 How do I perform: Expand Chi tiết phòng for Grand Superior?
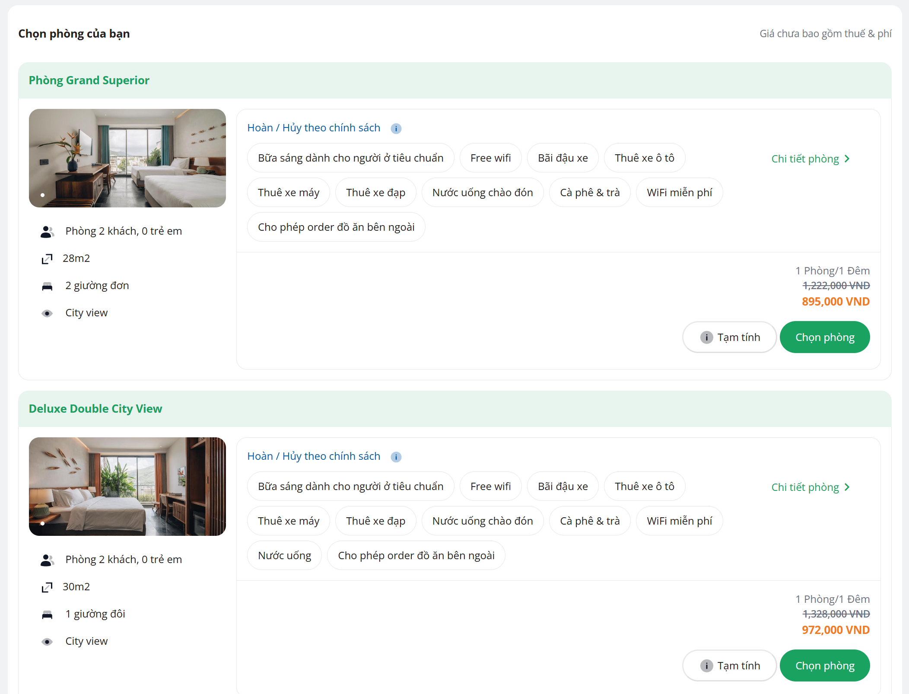tap(810, 159)
